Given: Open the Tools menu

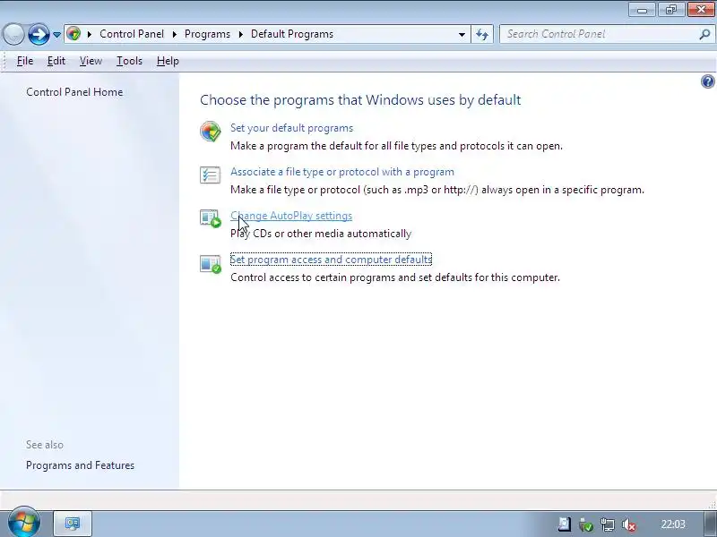Looking at the screenshot, I should (x=129, y=61).
